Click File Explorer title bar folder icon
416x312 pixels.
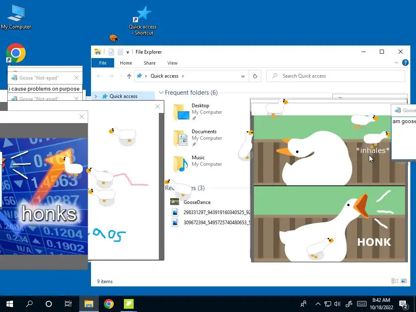pyautogui.click(x=98, y=52)
